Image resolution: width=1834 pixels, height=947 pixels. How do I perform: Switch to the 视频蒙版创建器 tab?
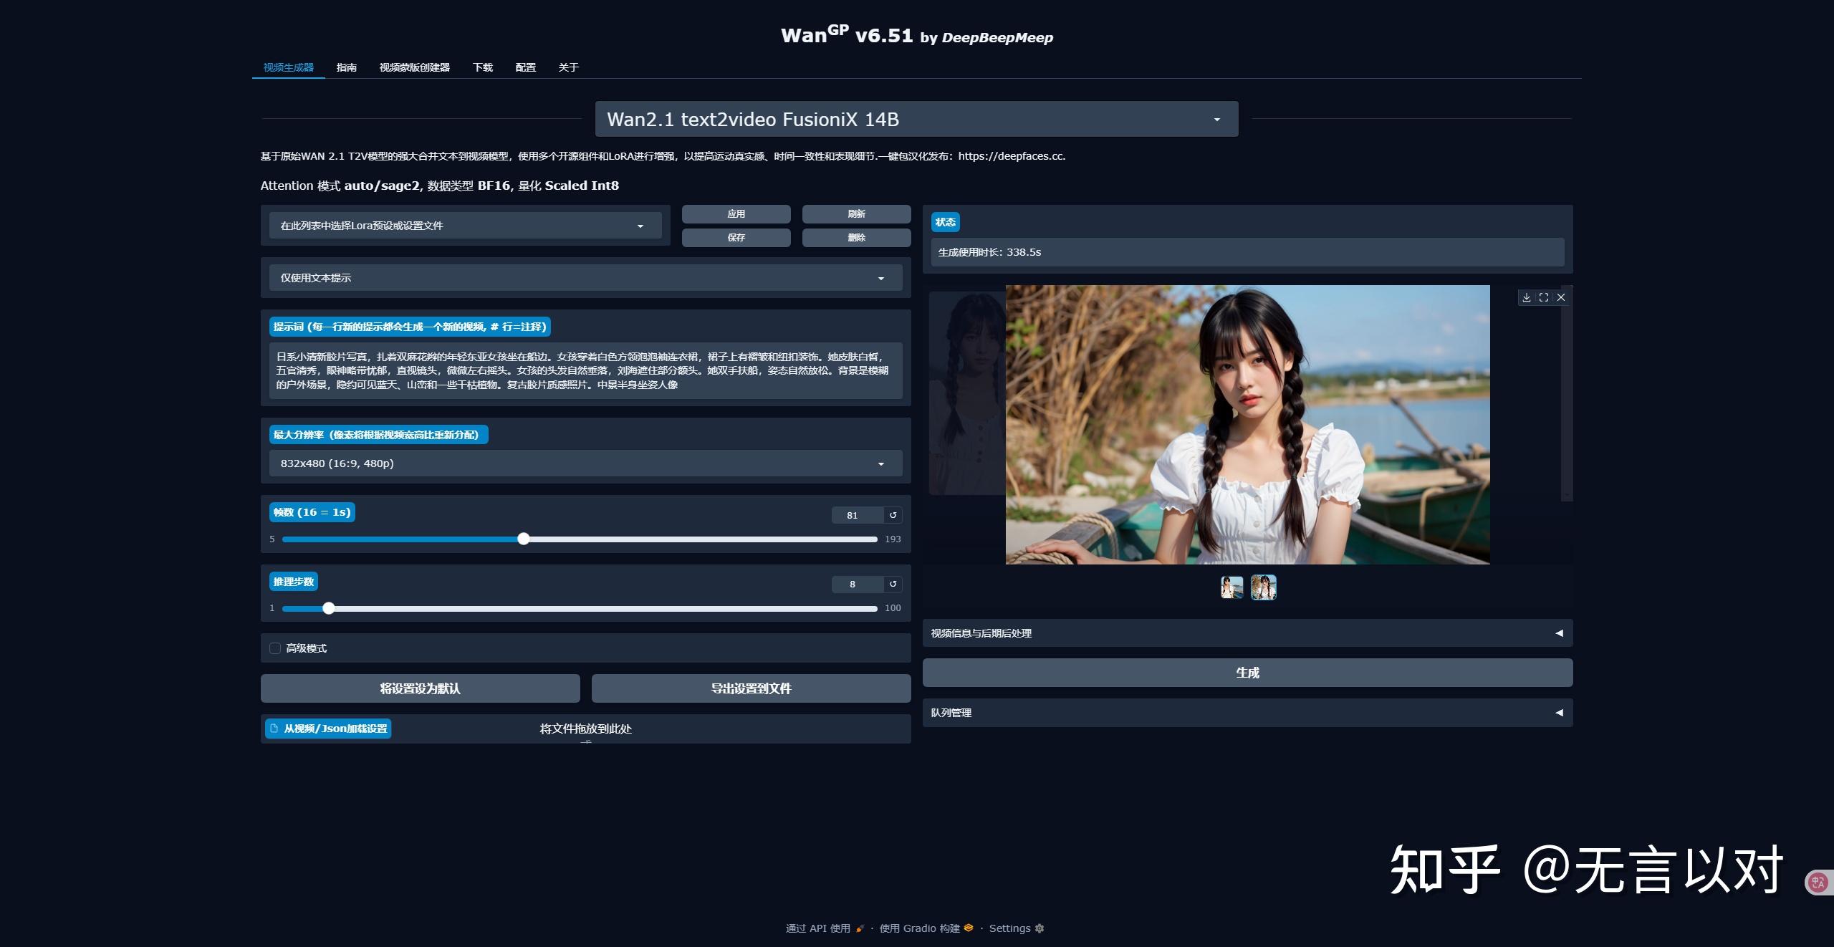pos(414,67)
